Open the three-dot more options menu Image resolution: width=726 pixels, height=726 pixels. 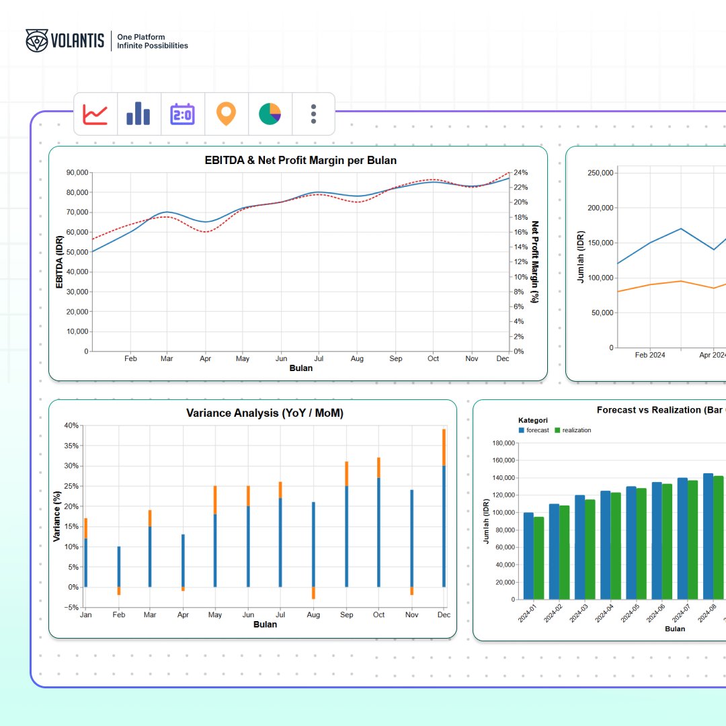click(313, 114)
